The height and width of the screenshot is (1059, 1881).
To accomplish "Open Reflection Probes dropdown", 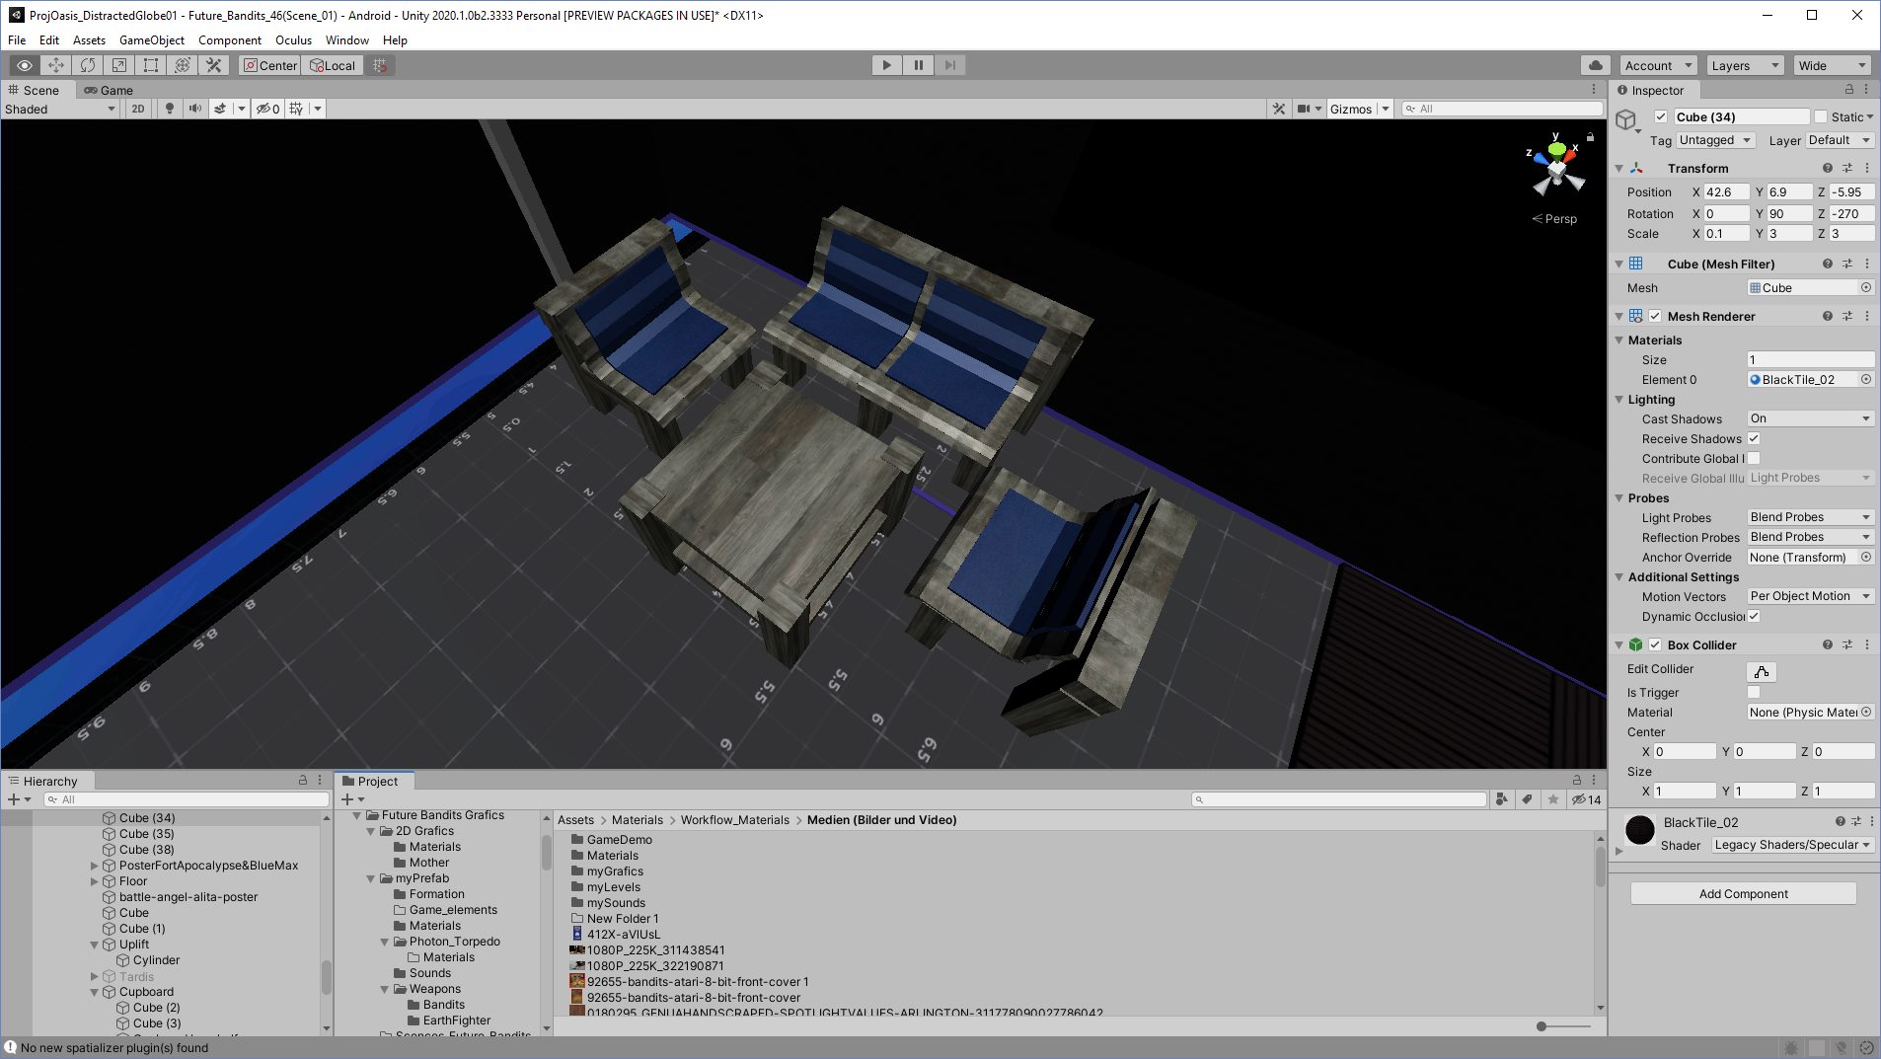I will 1810,537.
